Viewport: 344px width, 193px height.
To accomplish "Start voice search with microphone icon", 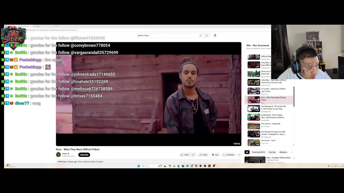I will tap(215, 35).
